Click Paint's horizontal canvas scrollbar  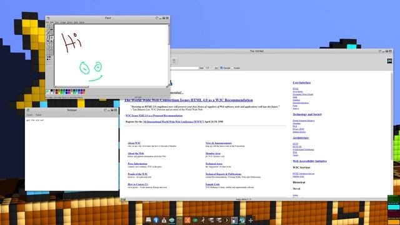[x=111, y=87]
